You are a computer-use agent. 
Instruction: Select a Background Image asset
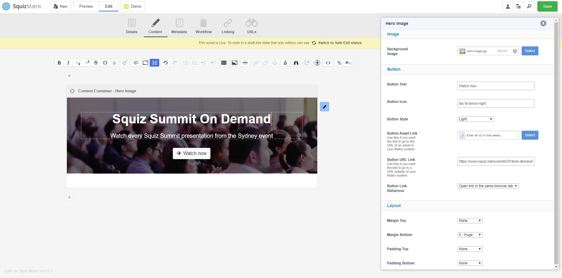point(530,51)
